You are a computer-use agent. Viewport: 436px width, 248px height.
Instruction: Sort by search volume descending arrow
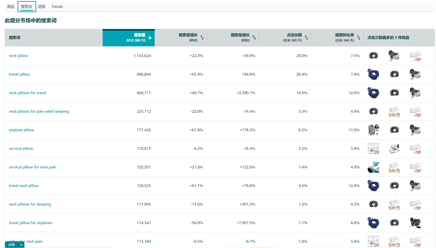(150, 37)
